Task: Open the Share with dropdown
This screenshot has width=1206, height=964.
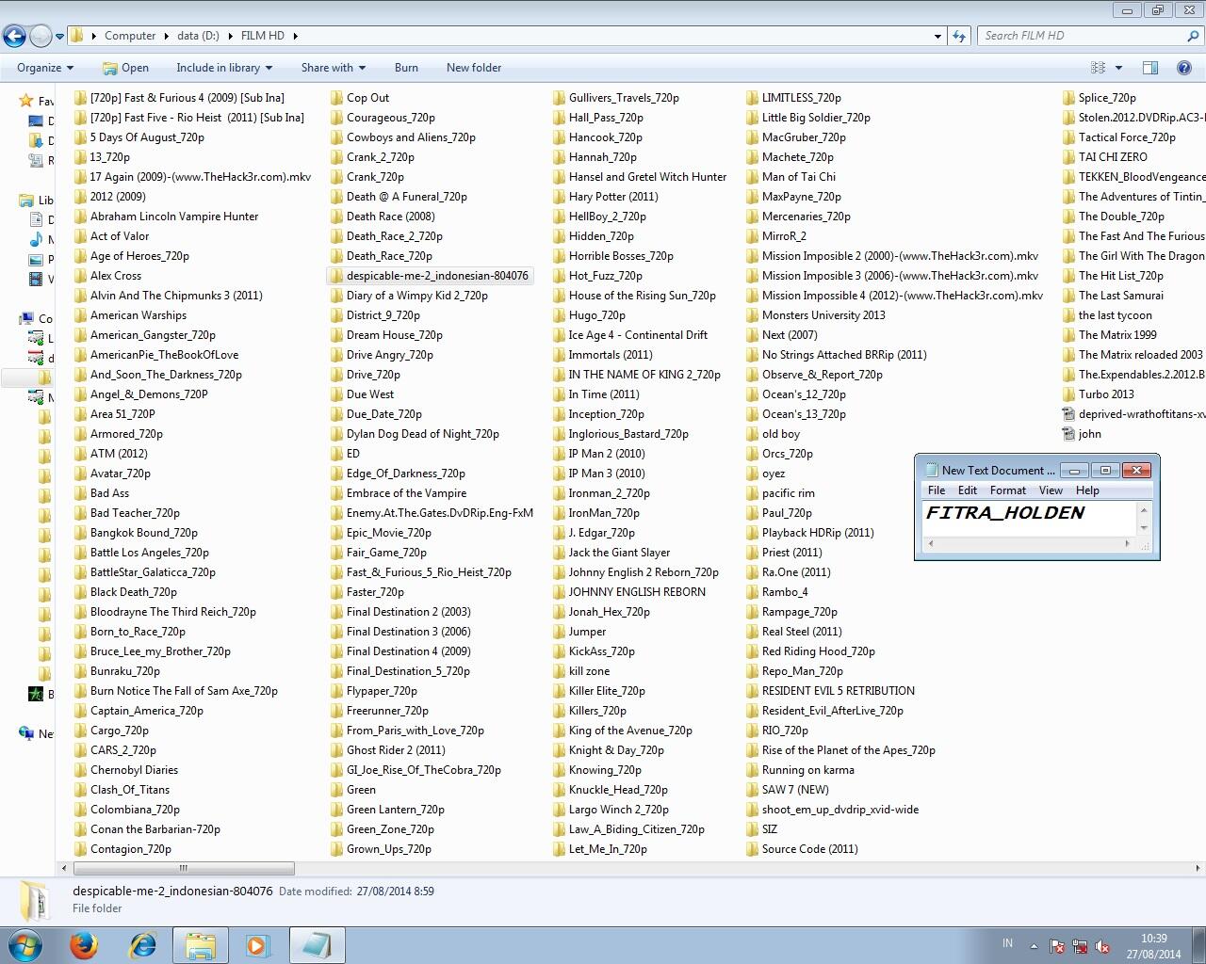Action: coord(333,68)
